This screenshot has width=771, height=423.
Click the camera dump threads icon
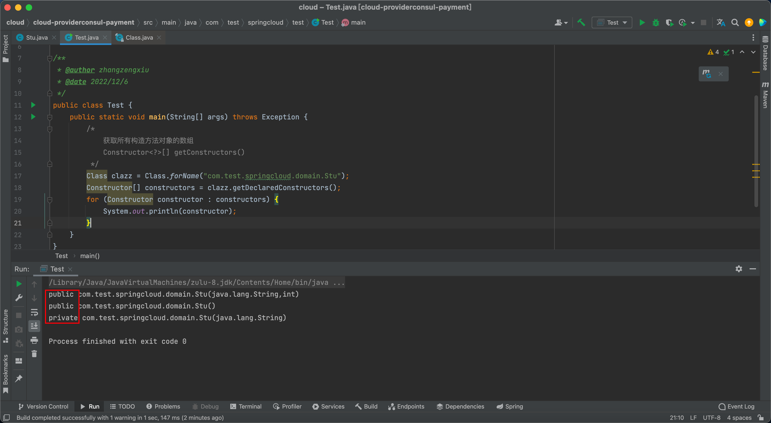click(x=18, y=329)
